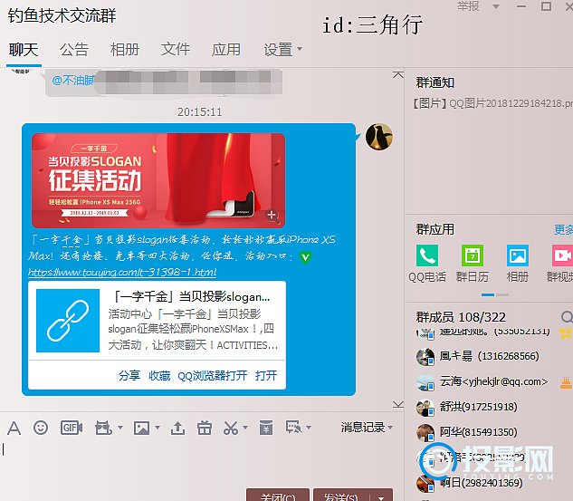This screenshot has width=573, height=501.
Task: Click the @不油腻 mention
Action: pyautogui.click(x=73, y=80)
